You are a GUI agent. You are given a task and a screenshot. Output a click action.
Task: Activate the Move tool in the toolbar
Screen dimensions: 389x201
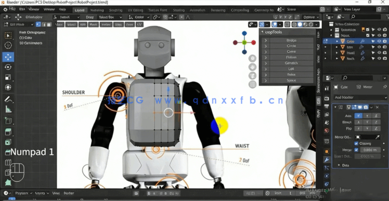[x=8, y=57]
